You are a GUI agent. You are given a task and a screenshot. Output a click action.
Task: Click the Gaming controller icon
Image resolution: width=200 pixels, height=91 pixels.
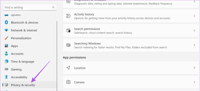[x=6, y=69]
